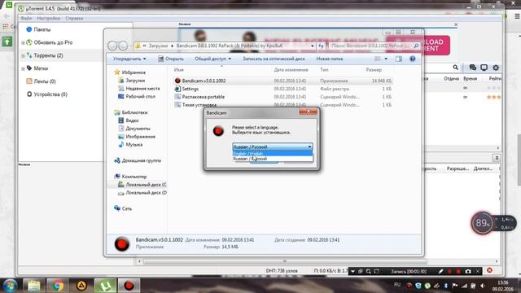
Task: Open Домашняя группа in Explorer navigation
Action: click(141, 160)
